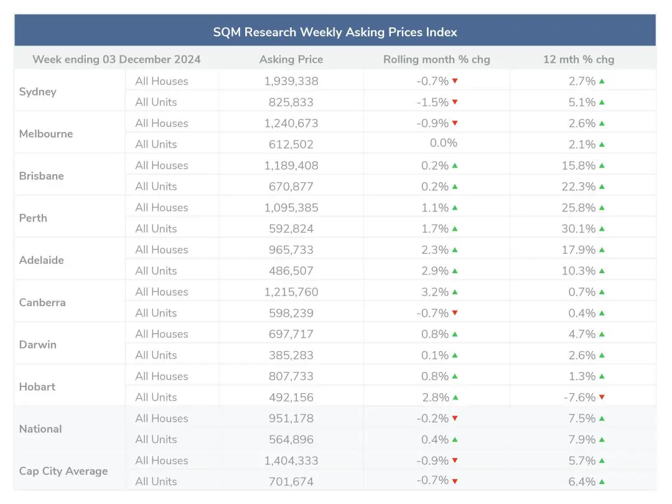Click Sydney units asking price 825,833

(291, 102)
